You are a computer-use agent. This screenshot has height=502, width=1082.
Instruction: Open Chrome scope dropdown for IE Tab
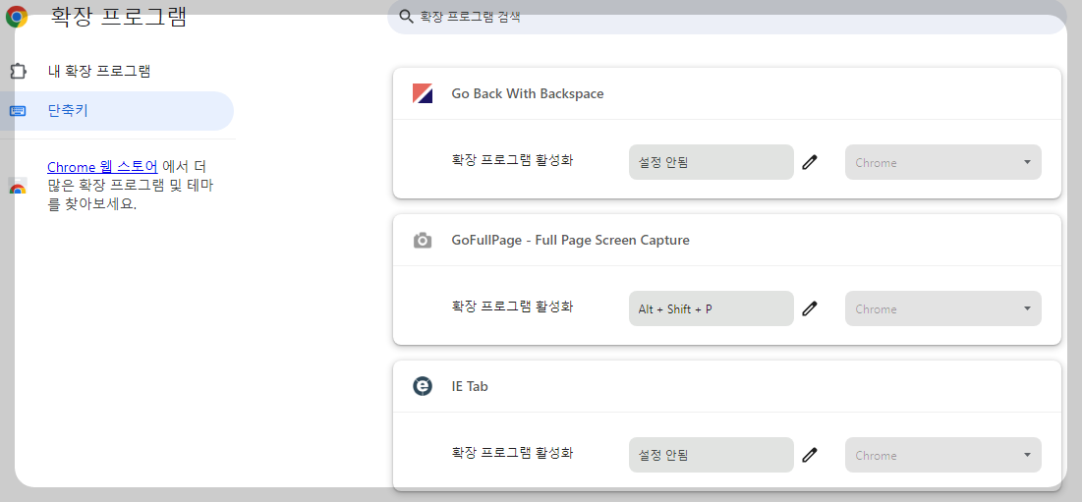[x=942, y=455]
